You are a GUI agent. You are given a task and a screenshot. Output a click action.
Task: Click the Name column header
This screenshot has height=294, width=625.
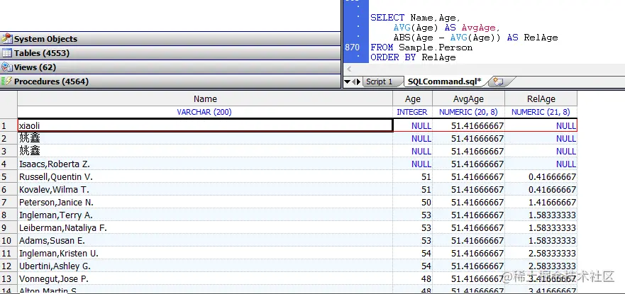click(x=205, y=98)
